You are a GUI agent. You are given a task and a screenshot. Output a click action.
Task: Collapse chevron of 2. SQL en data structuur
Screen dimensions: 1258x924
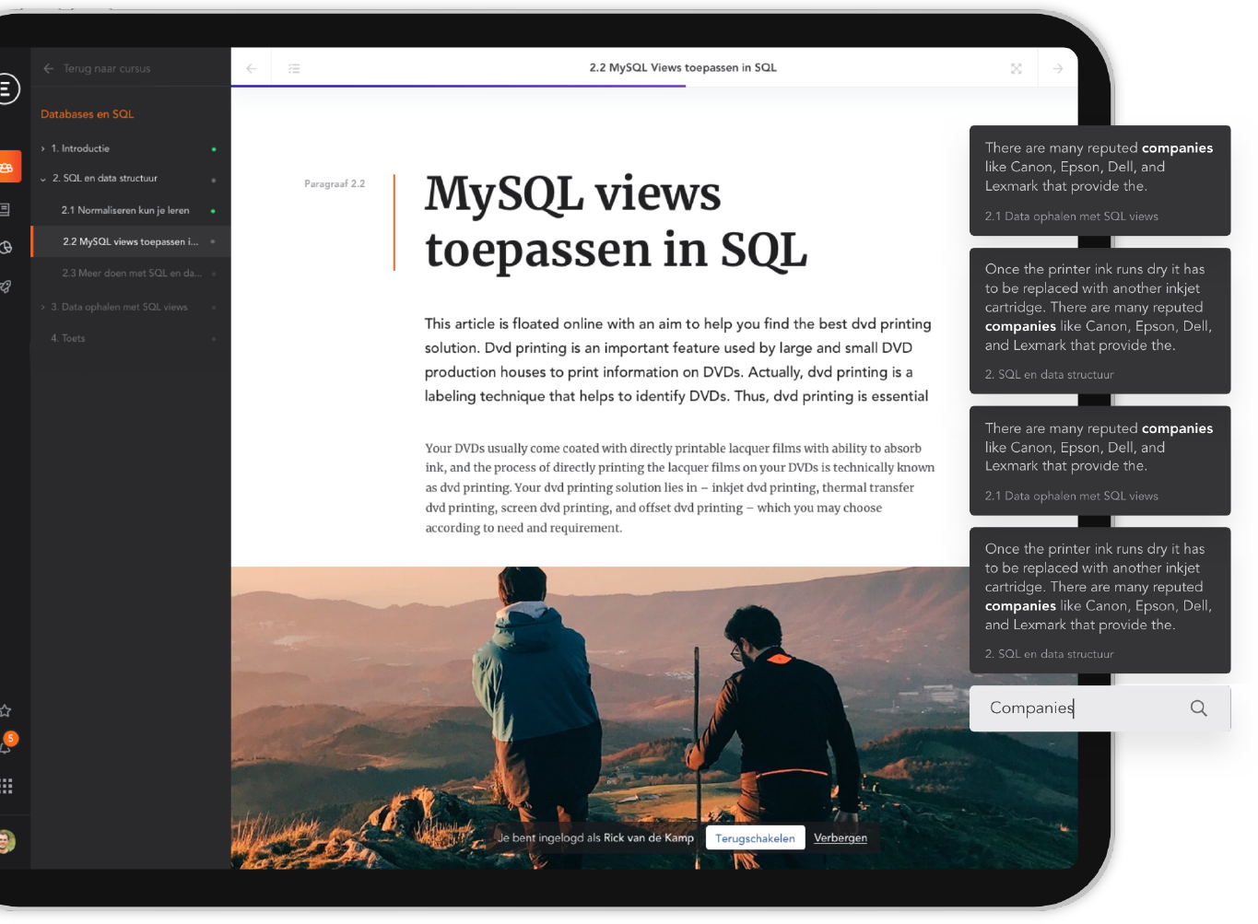point(42,179)
